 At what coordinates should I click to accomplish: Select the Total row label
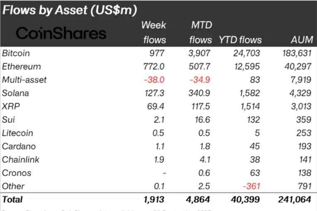[12, 200]
